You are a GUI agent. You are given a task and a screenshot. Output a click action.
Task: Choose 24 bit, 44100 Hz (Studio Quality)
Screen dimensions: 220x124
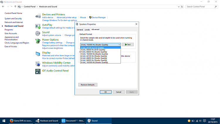pos(100,56)
